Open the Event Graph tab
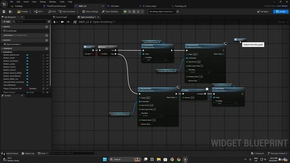Screen dimensions: 290x163 click(60, 17)
